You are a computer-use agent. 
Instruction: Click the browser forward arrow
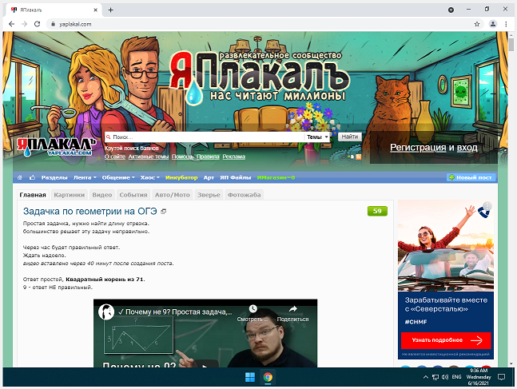click(25, 24)
